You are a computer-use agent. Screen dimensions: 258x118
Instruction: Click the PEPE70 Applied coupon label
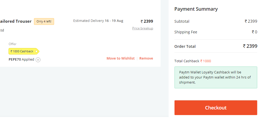click(21, 60)
